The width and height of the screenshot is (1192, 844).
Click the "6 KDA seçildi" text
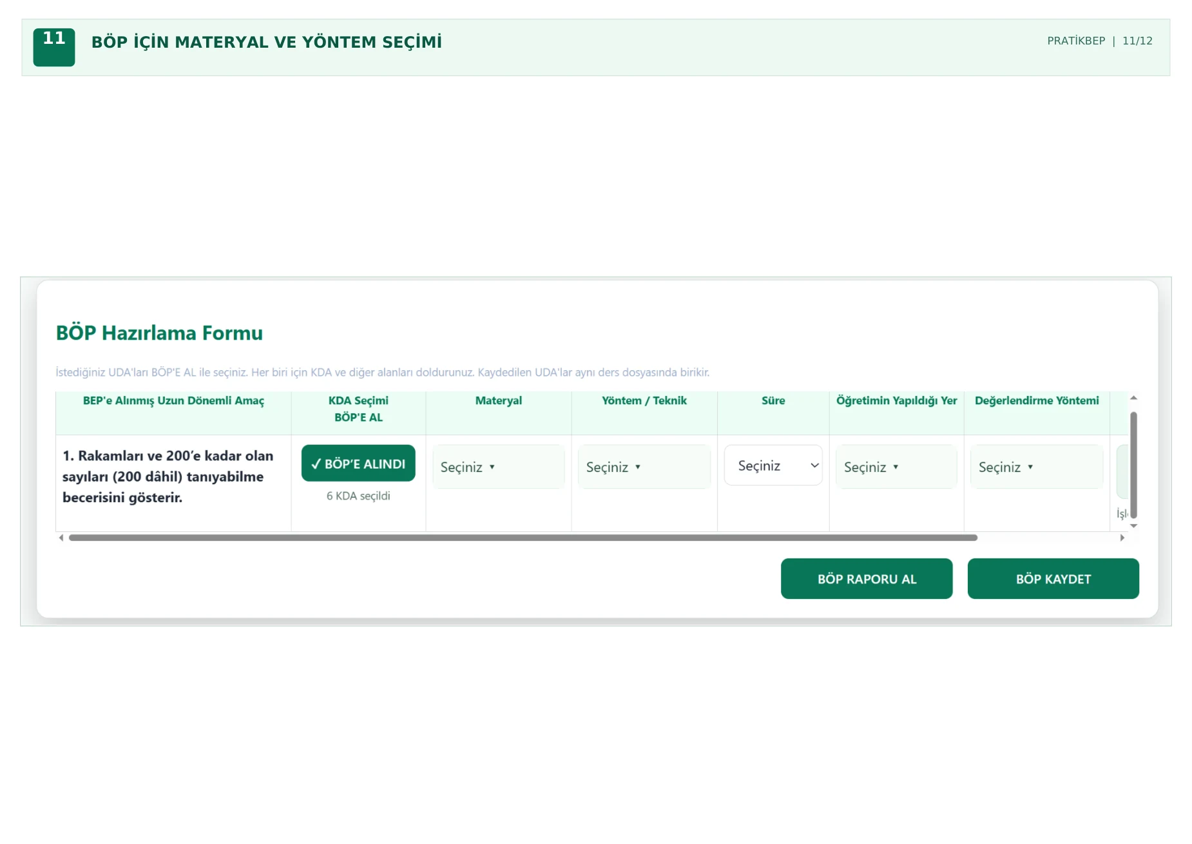pyautogui.click(x=358, y=496)
